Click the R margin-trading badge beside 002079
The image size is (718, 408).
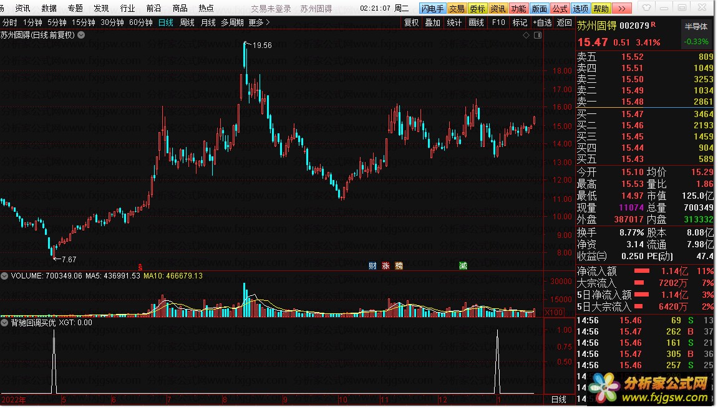(x=653, y=24)
